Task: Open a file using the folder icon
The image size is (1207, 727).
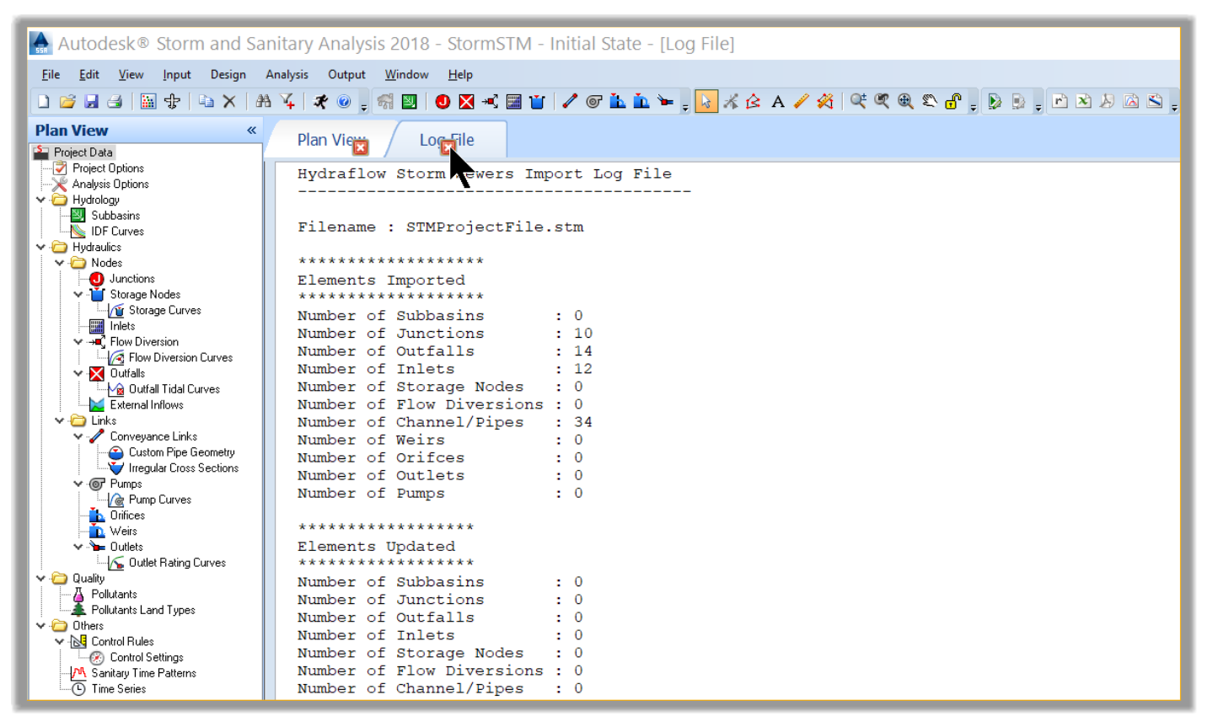Action: point(67,102)
